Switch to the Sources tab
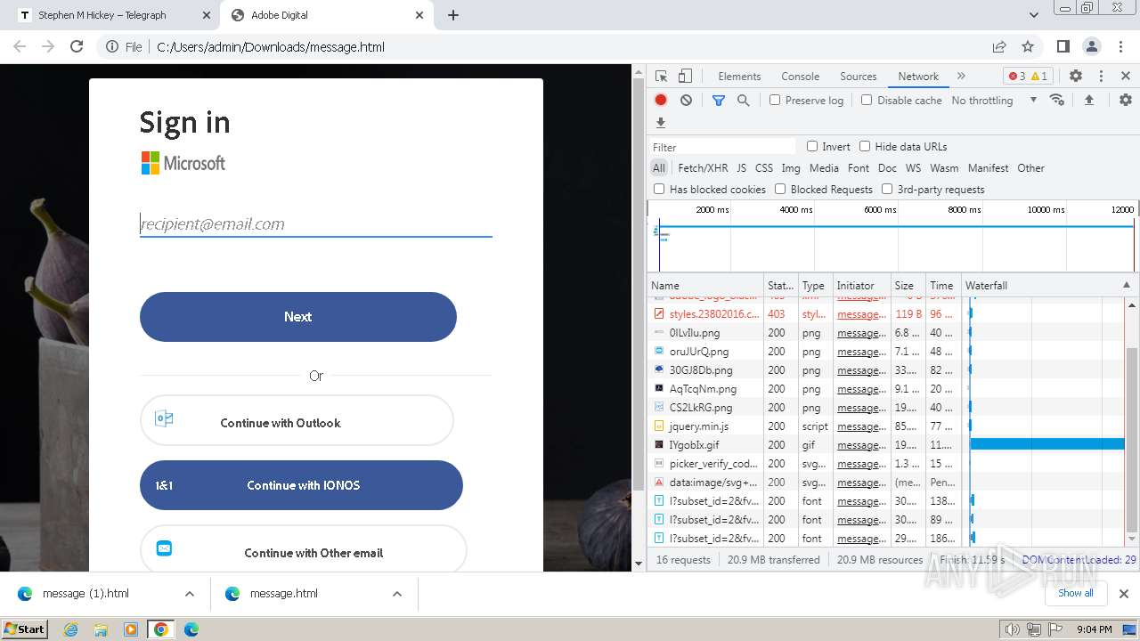This screenshot has height=641, width=1140. point(859,77)
